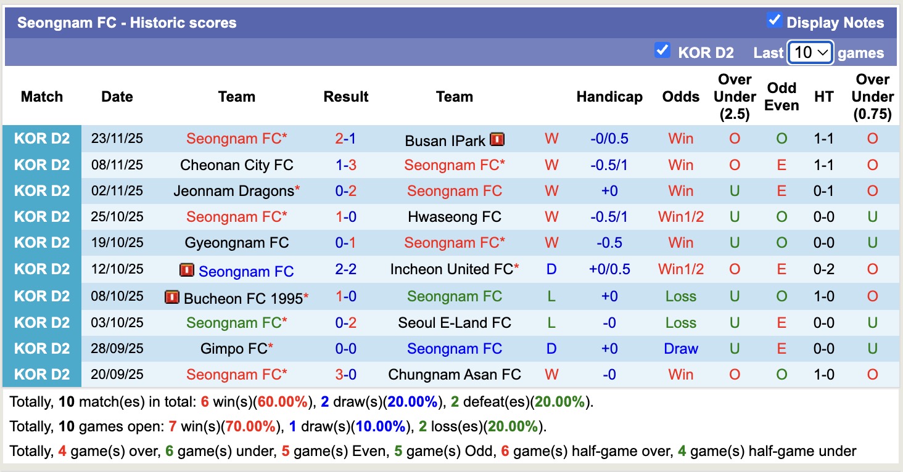
Task: Open Chungnam Asan FC team page
Action: coord(454,375)
